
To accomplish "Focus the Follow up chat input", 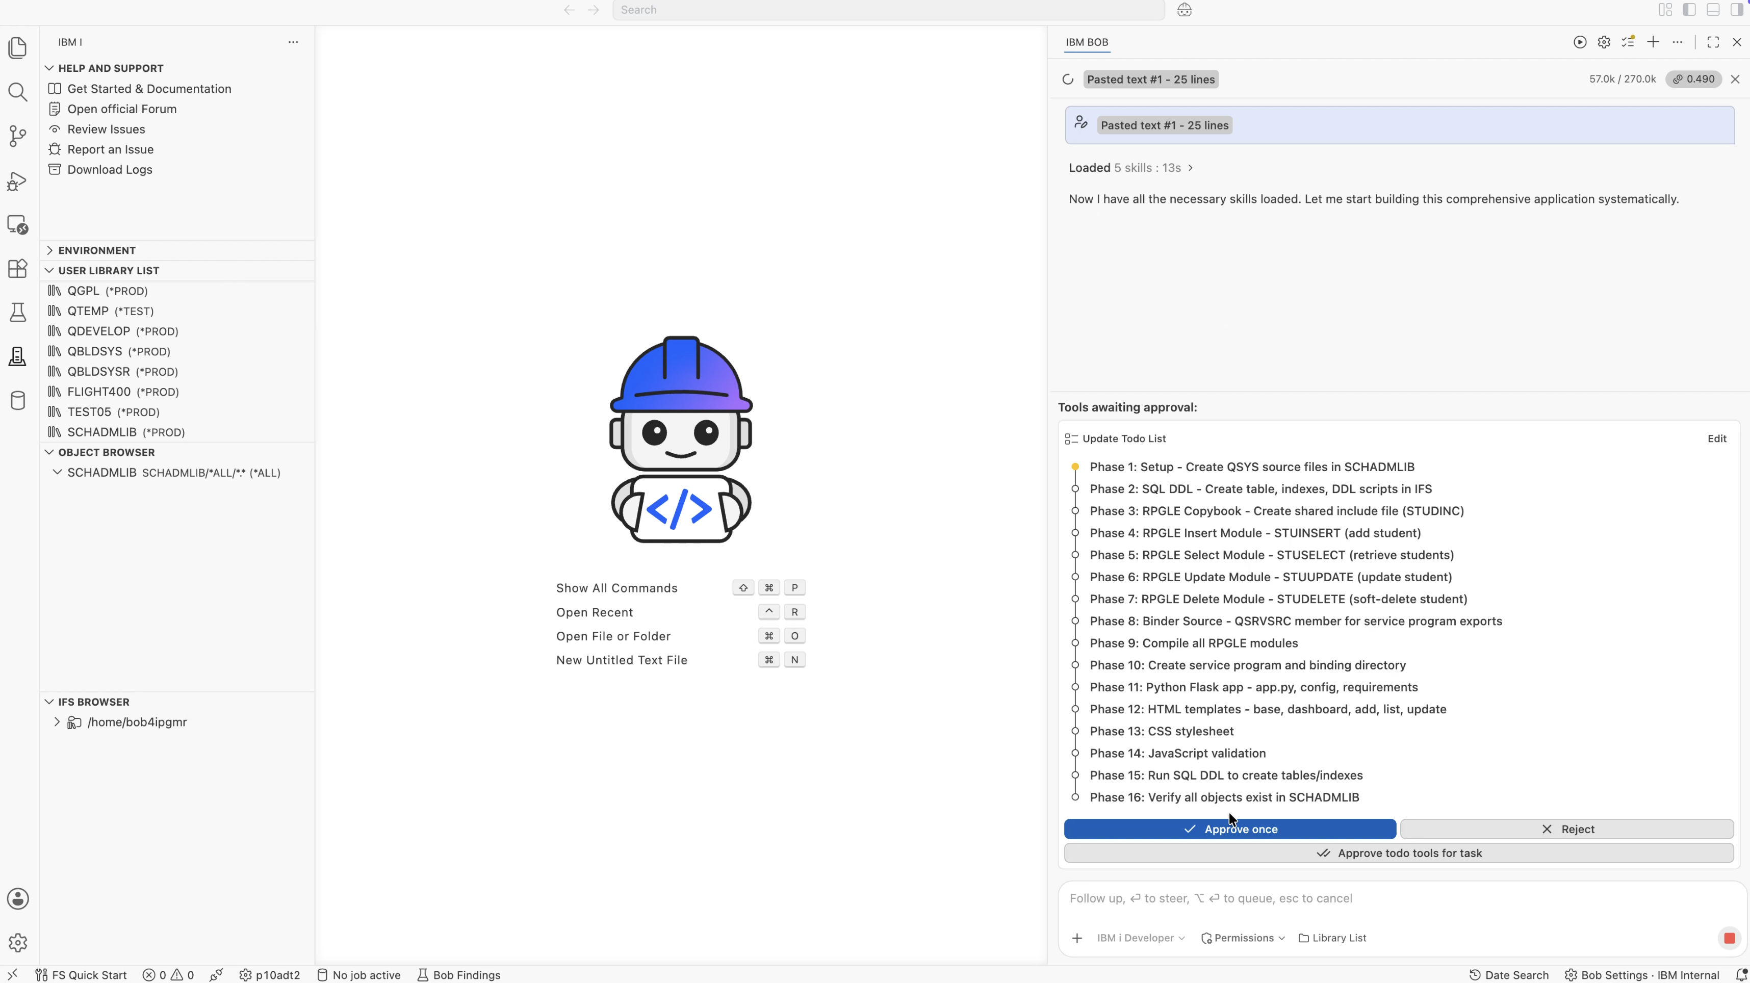I will coord(1400,899).
